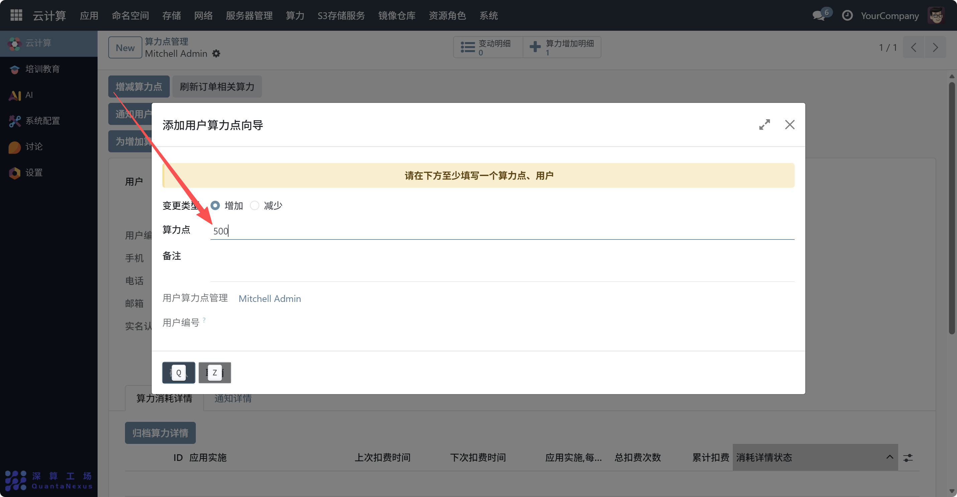Click the user avatar in top bar
The image size is (957, 497).
point(936,15)
